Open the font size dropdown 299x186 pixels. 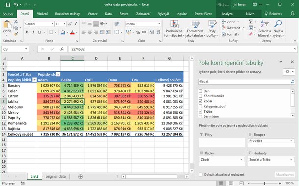[x=64, y=24]
